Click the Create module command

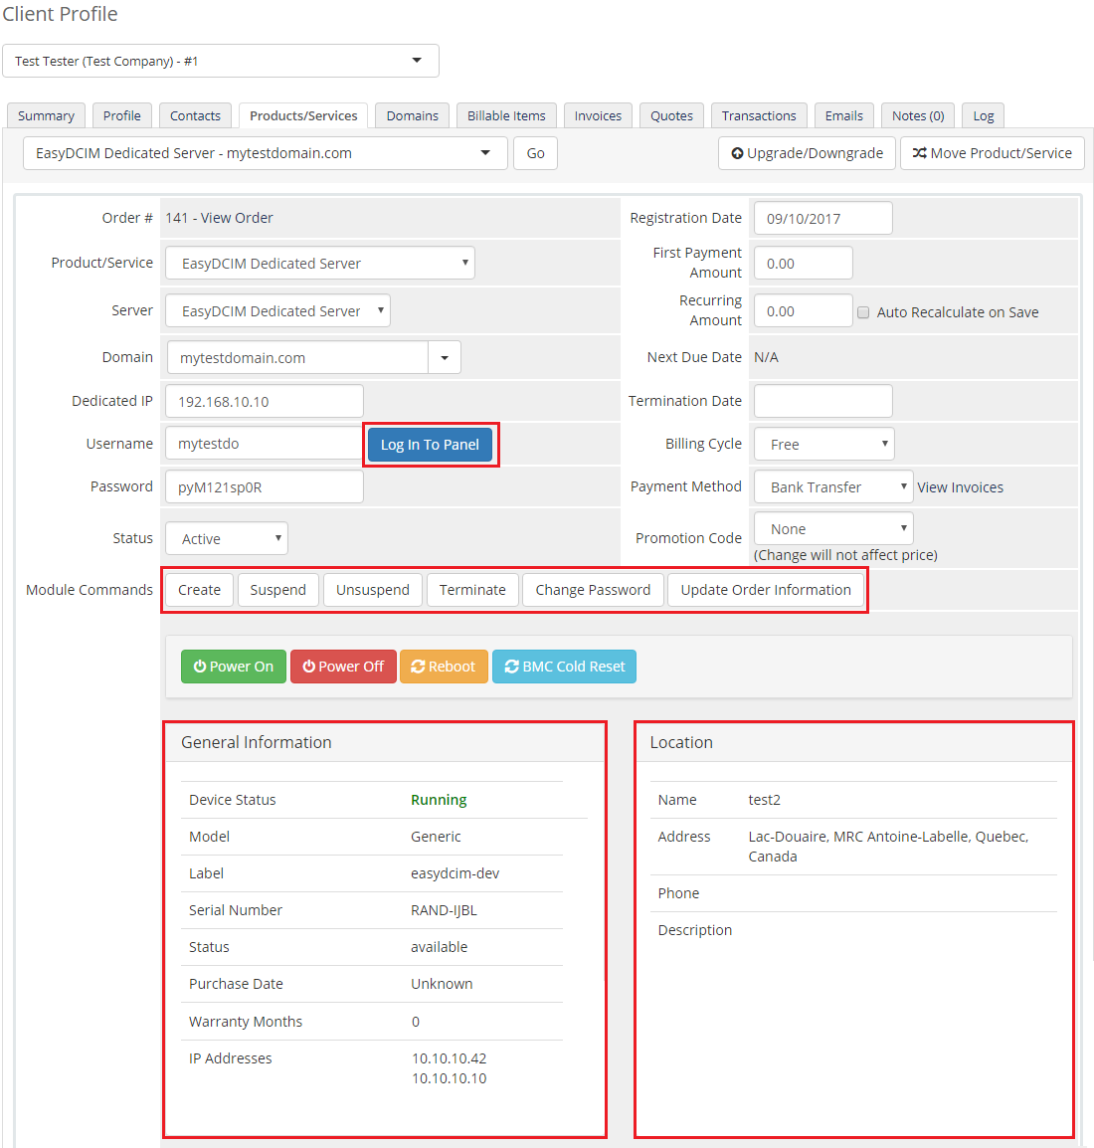click(199, 589)
